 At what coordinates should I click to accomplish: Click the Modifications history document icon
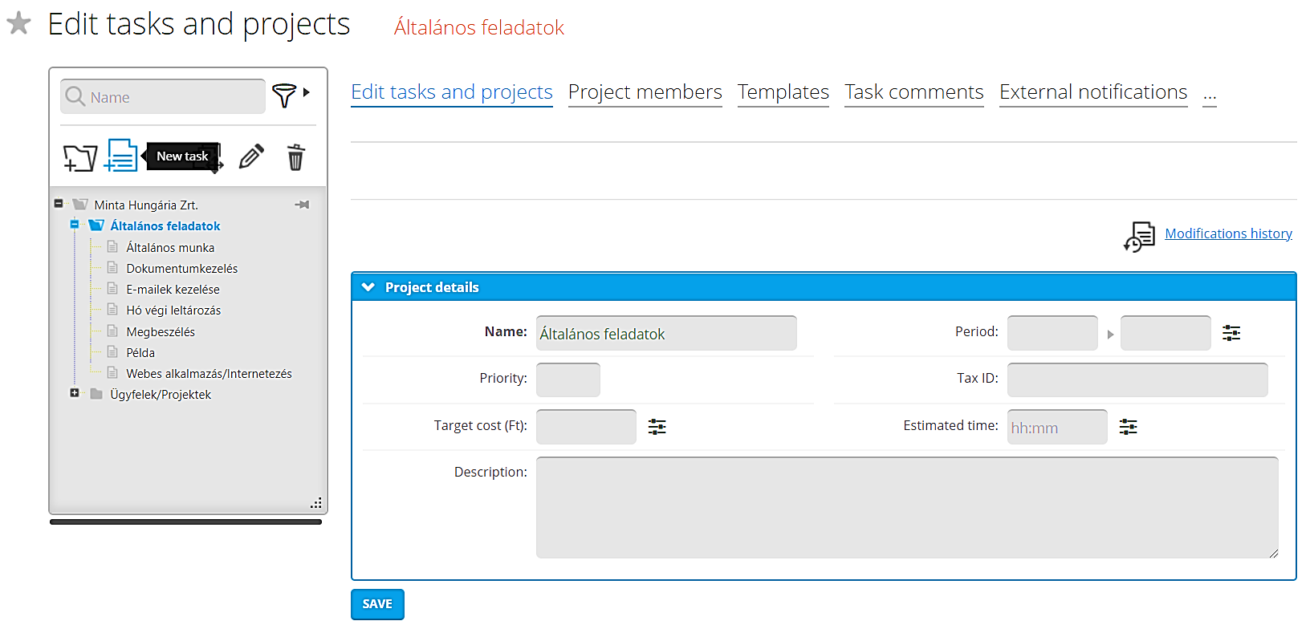[1139, 237]
